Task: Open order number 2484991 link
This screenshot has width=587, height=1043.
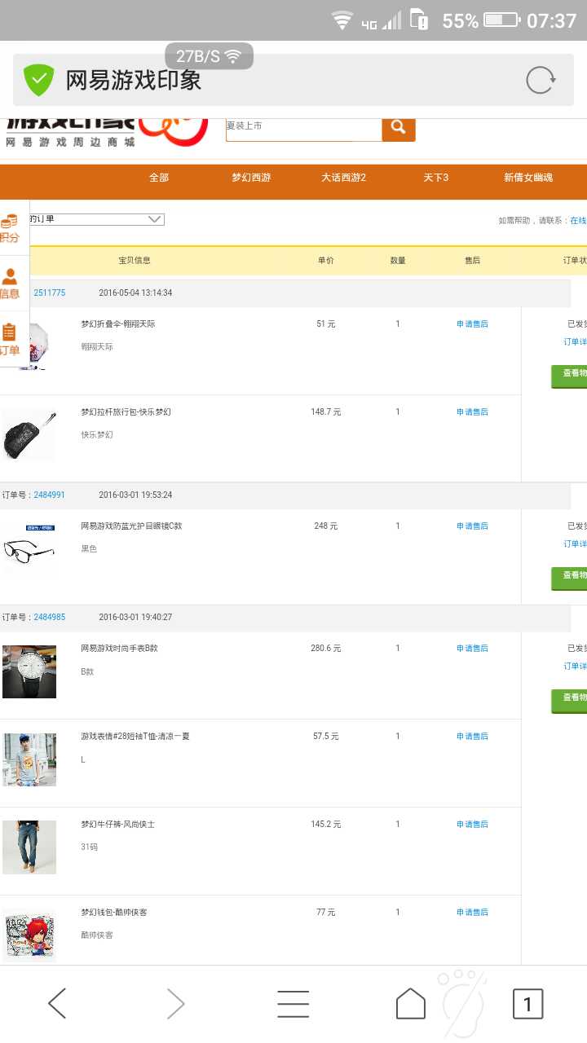Action: pos(50,495)
